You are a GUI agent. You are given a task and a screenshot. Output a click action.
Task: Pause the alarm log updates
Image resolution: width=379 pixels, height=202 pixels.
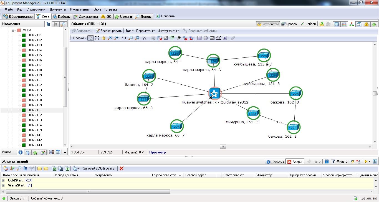327,161
